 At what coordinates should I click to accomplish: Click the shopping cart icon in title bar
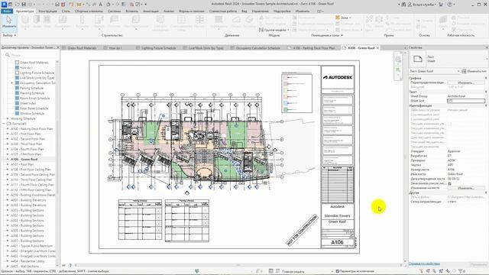tap(441, 5)
